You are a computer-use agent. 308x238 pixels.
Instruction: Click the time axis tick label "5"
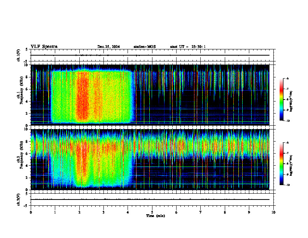(x=152, y=212)
